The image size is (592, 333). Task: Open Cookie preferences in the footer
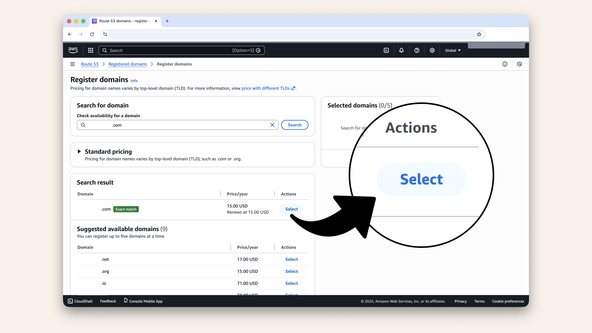click(x=508, y=301)
